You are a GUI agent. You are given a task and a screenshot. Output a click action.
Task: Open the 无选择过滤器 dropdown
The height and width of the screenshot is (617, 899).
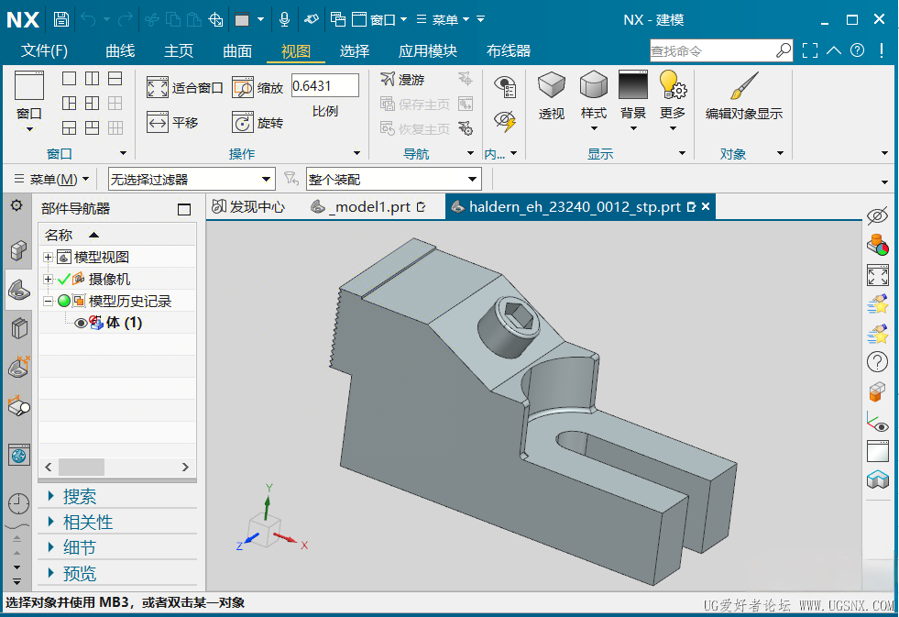pyautogui.click(x=267, y=180)
